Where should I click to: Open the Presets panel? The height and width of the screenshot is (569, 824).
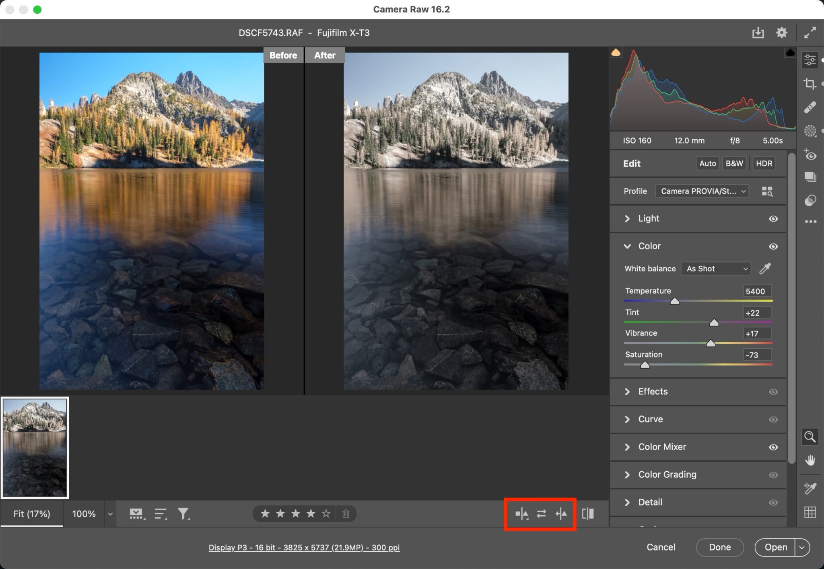(x=810, y=177)
